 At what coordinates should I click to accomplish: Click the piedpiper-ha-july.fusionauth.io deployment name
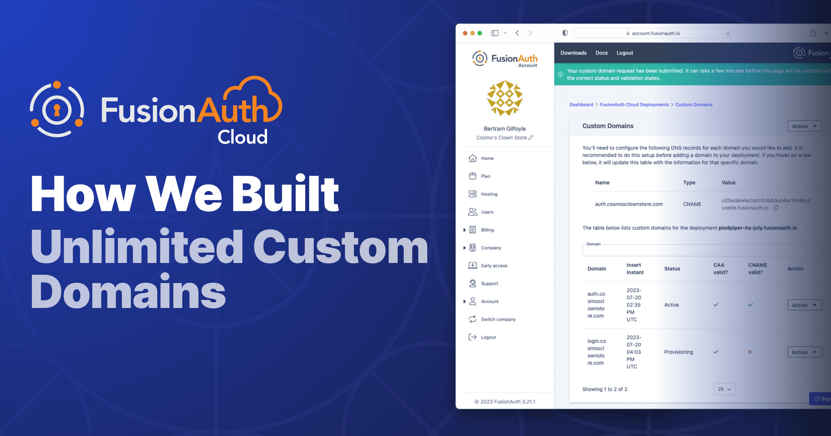(758, 228)
